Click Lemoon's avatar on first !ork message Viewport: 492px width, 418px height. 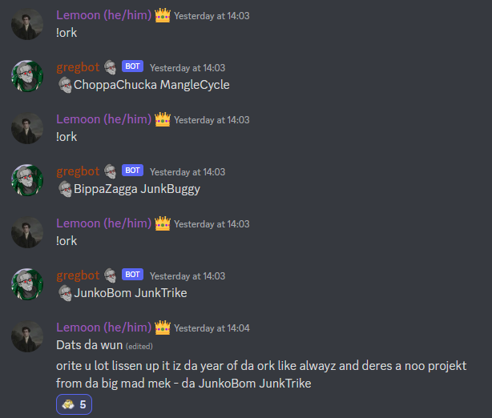pos(27,24)
